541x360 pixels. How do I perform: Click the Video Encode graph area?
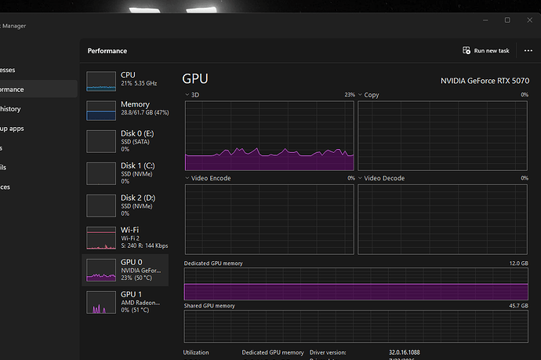(x=270, y=220)
